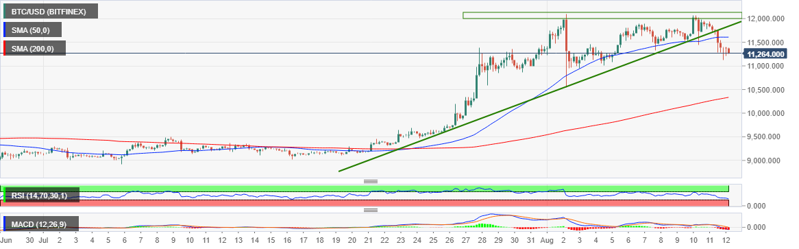Image resolution: width=799 pixels, height=249 pixels.
Task: Click the date 28 on time axis
Action: tap(482, 239)
